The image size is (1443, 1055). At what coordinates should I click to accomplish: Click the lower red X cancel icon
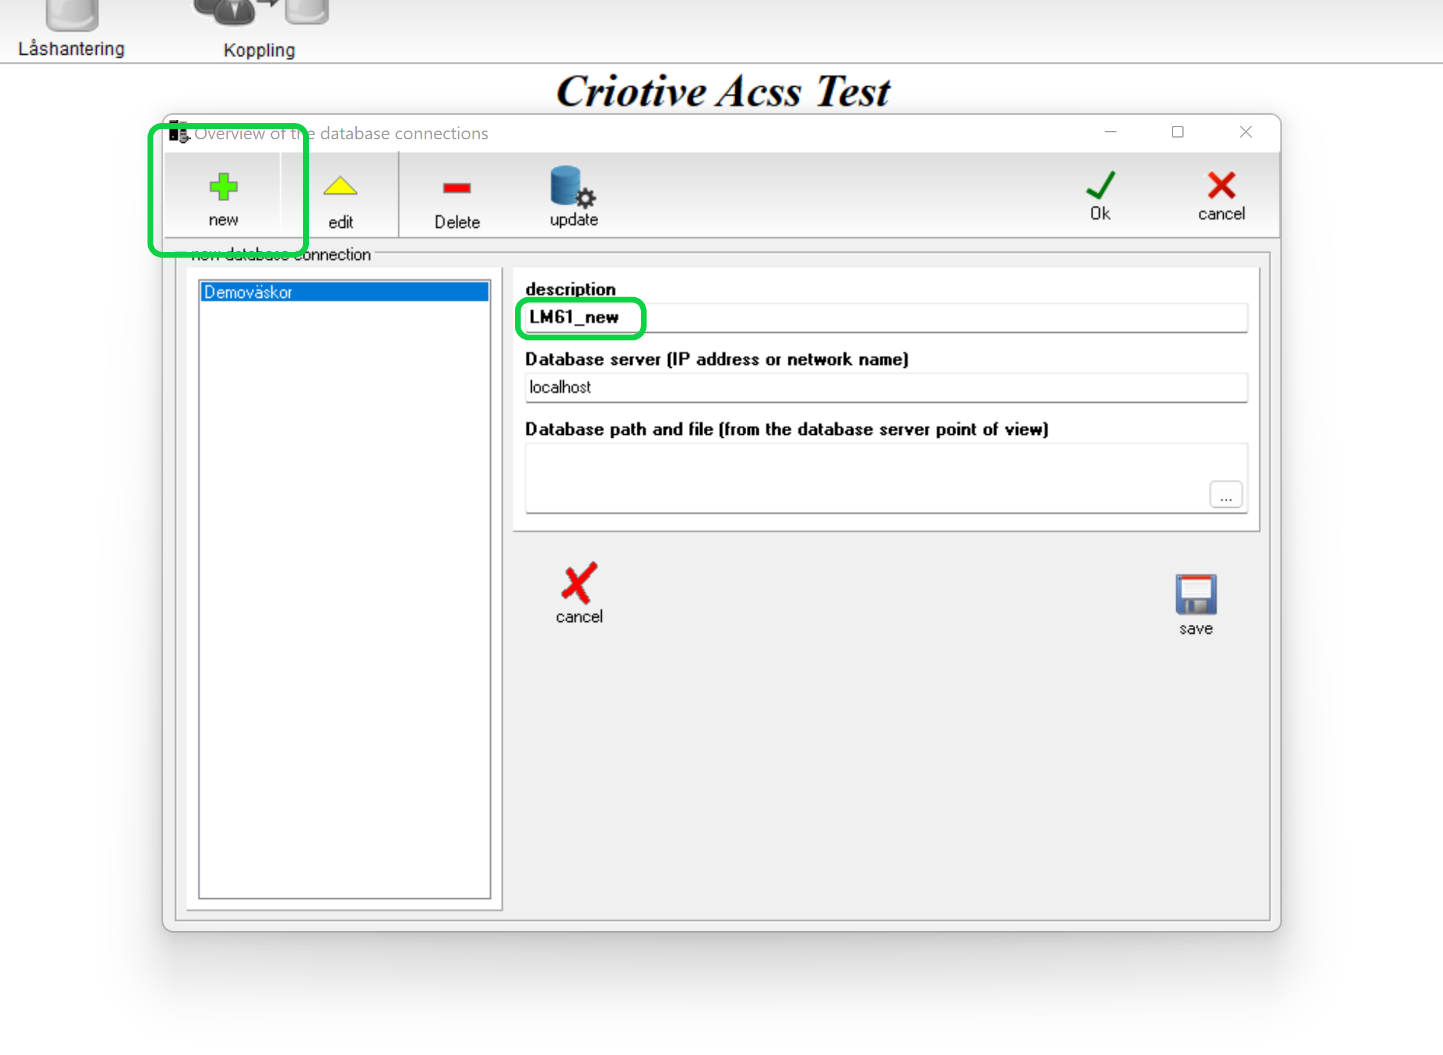[x=579, y=583]
